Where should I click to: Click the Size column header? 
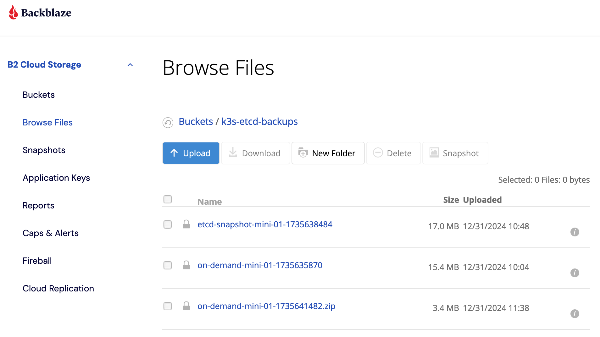[451, 200]
